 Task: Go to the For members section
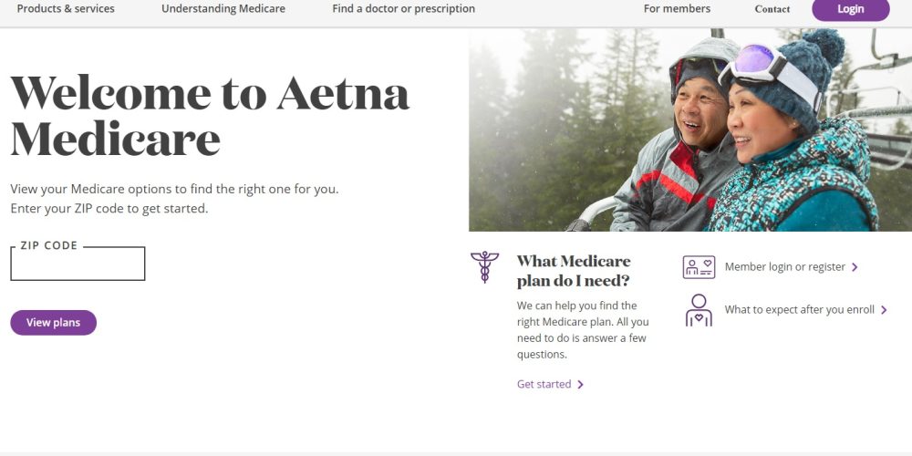(677, 9)
